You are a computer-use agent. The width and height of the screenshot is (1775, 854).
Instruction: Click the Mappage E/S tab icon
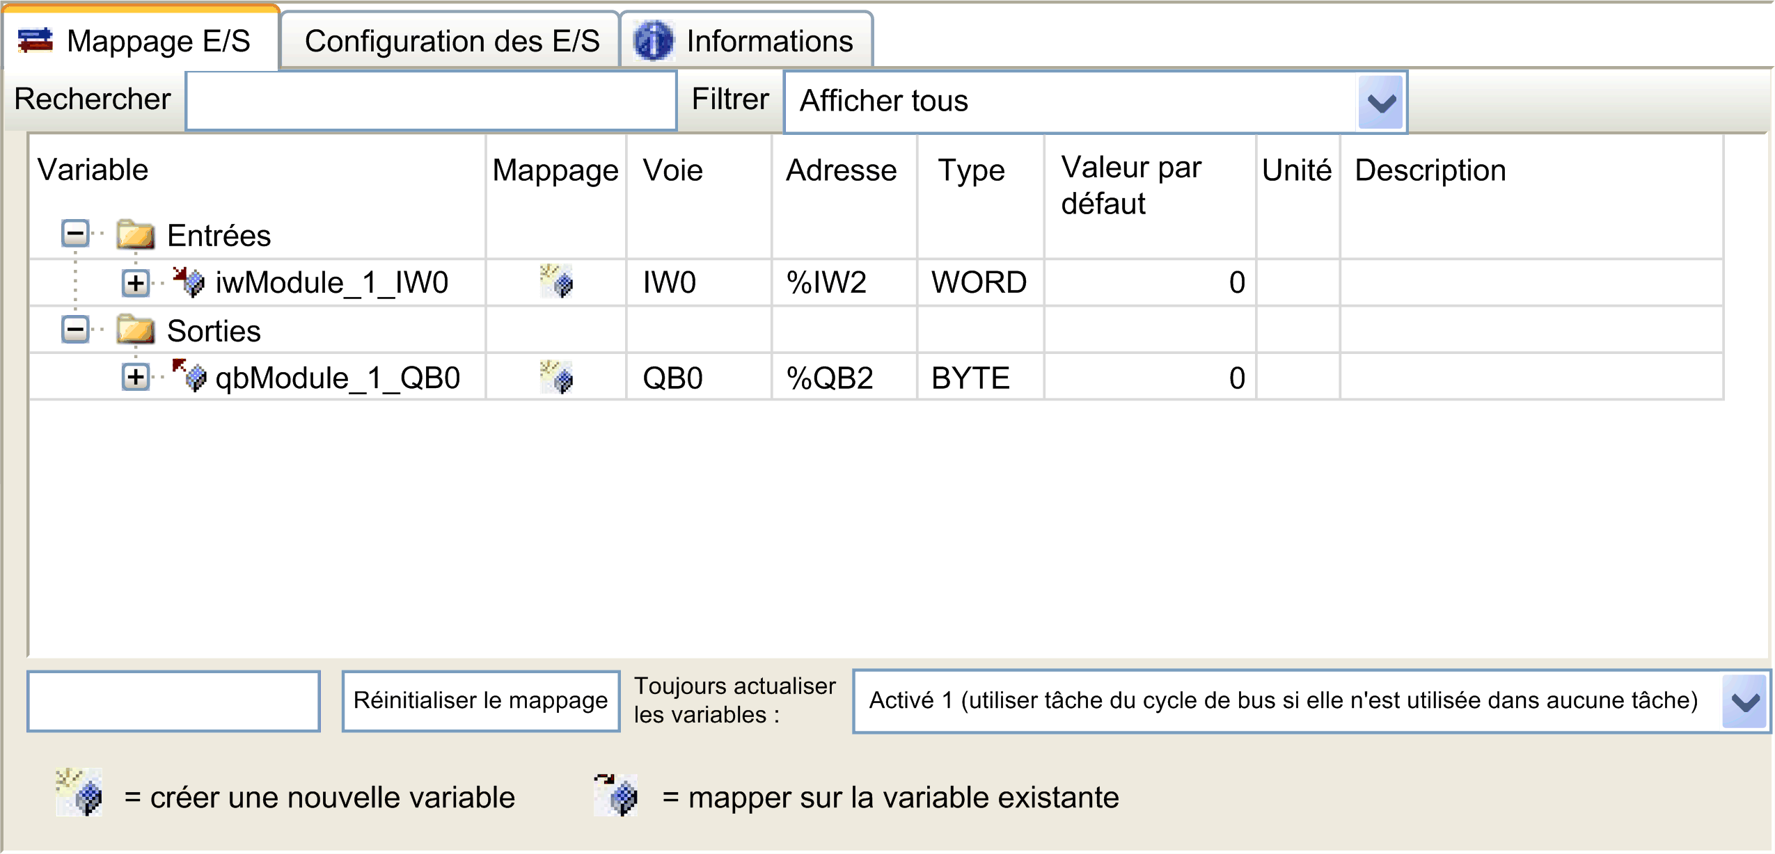pos(35,40)
